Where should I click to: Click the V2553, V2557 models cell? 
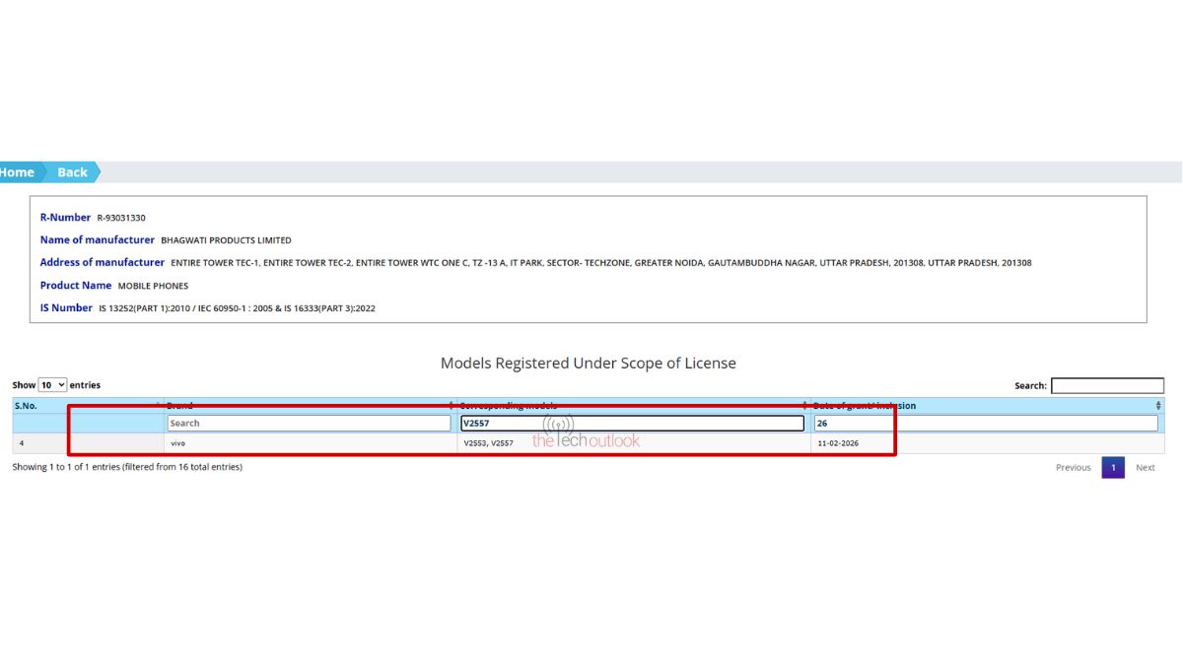488,443
